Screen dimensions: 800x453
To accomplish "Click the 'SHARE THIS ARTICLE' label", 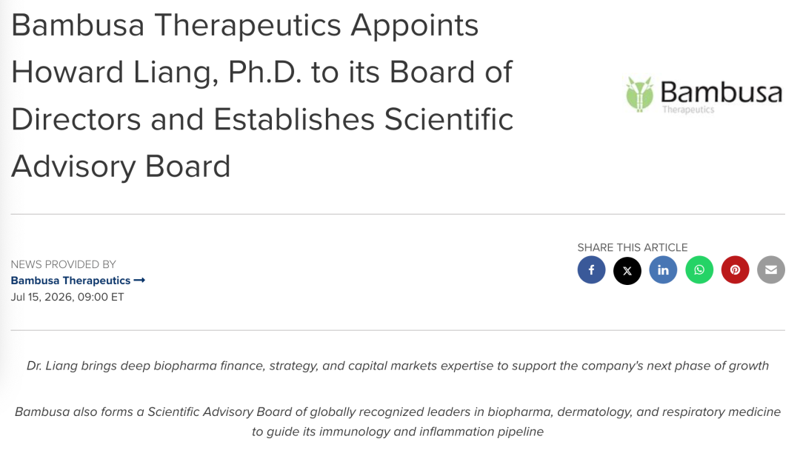I will pyautogui.click(x=632, y=248).
